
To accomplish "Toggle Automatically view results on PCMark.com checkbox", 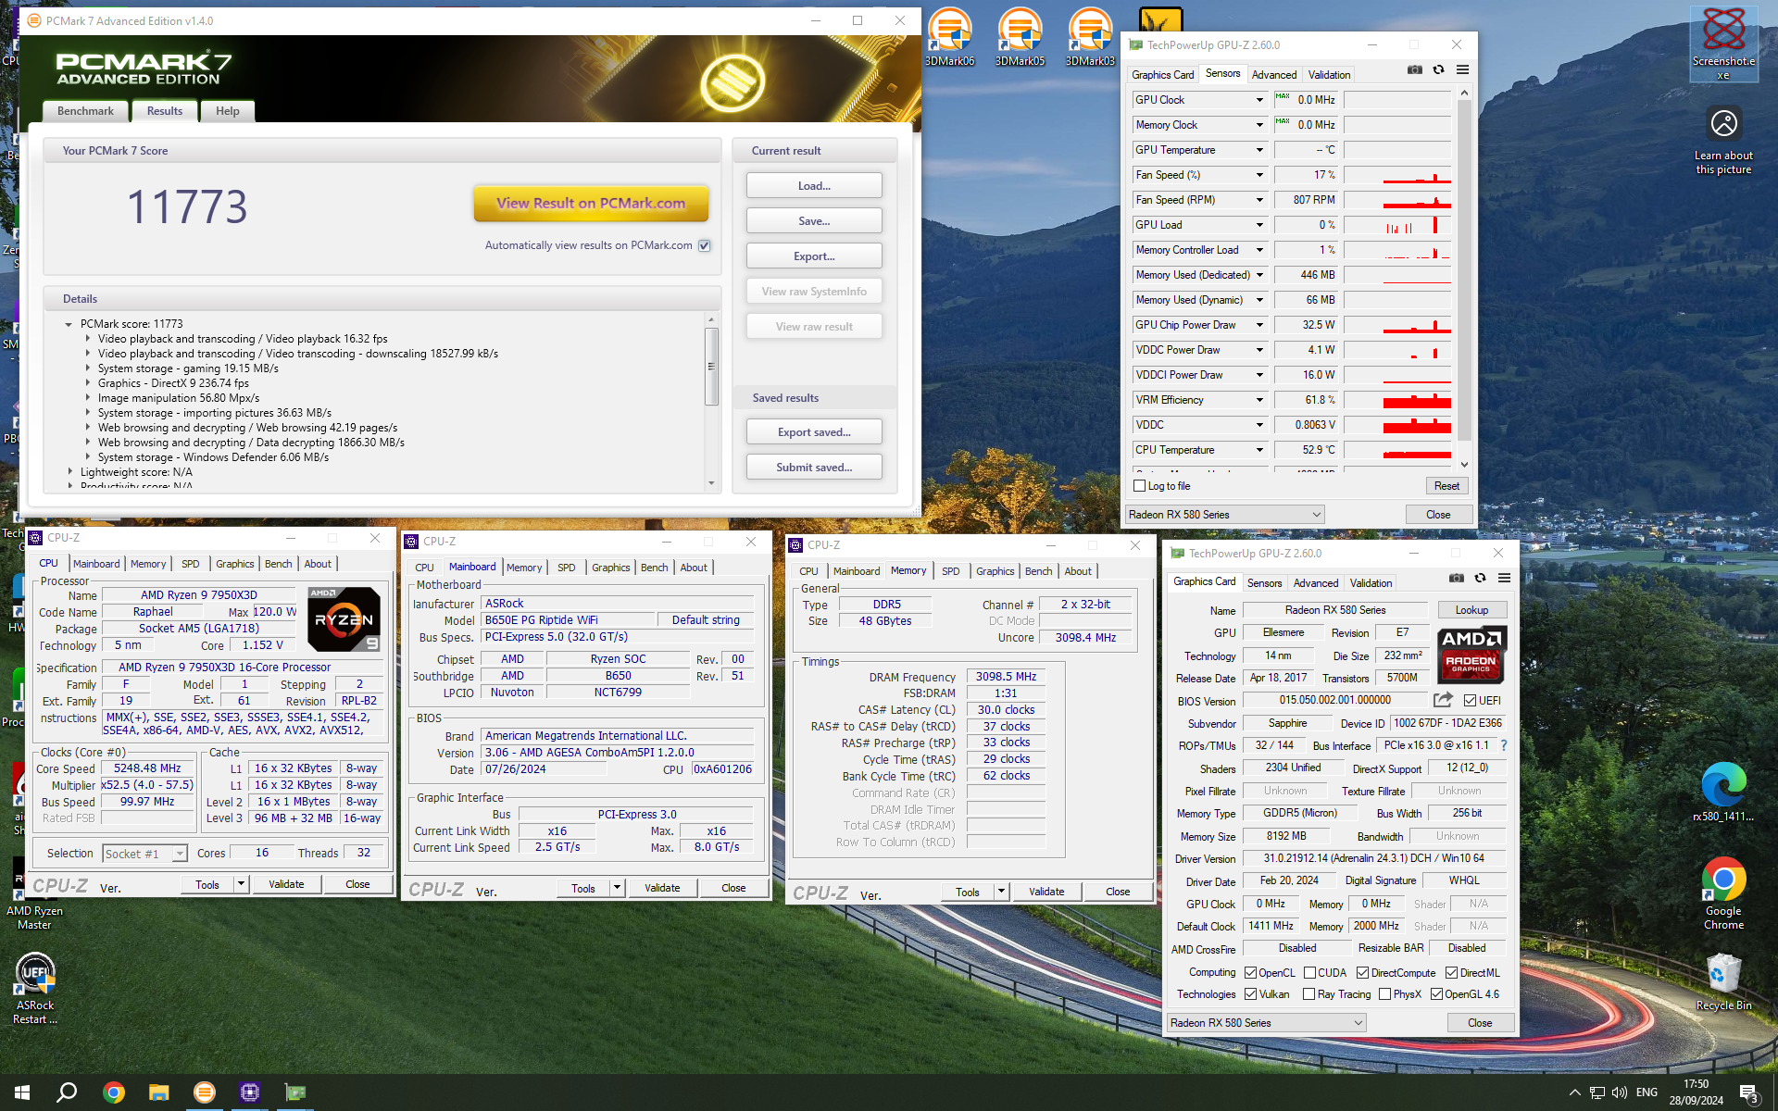I will (705, 245).
